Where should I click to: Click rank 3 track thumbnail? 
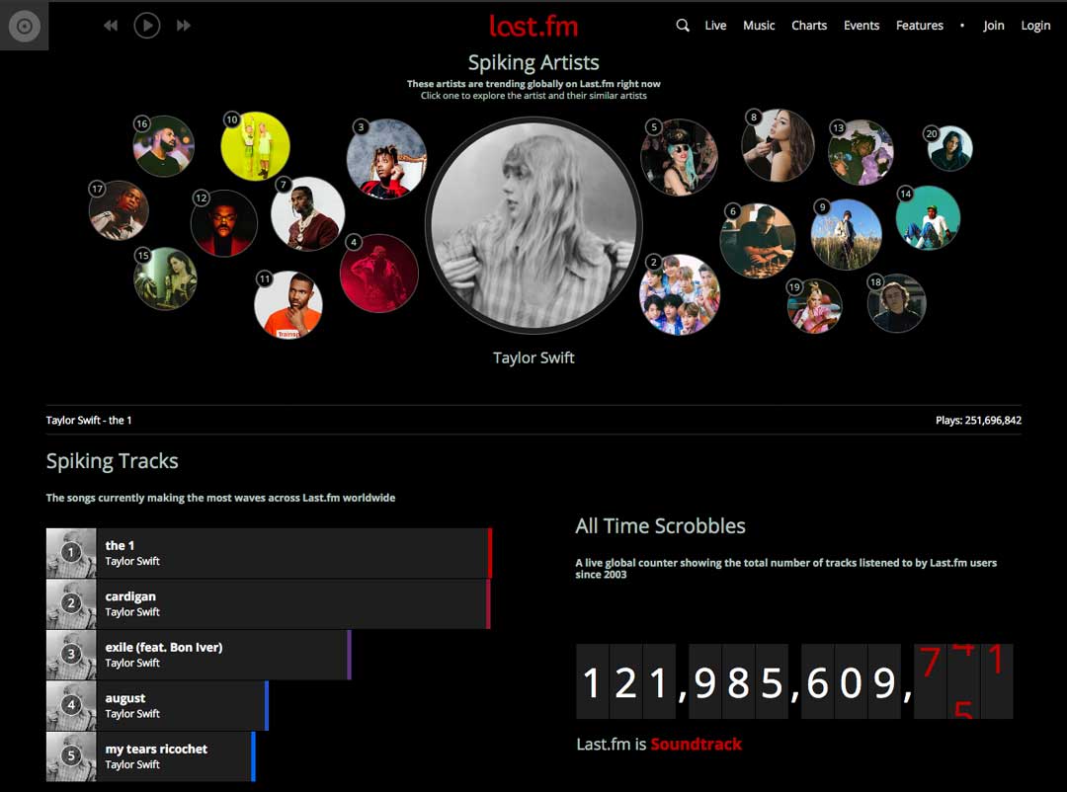(71, 655)
